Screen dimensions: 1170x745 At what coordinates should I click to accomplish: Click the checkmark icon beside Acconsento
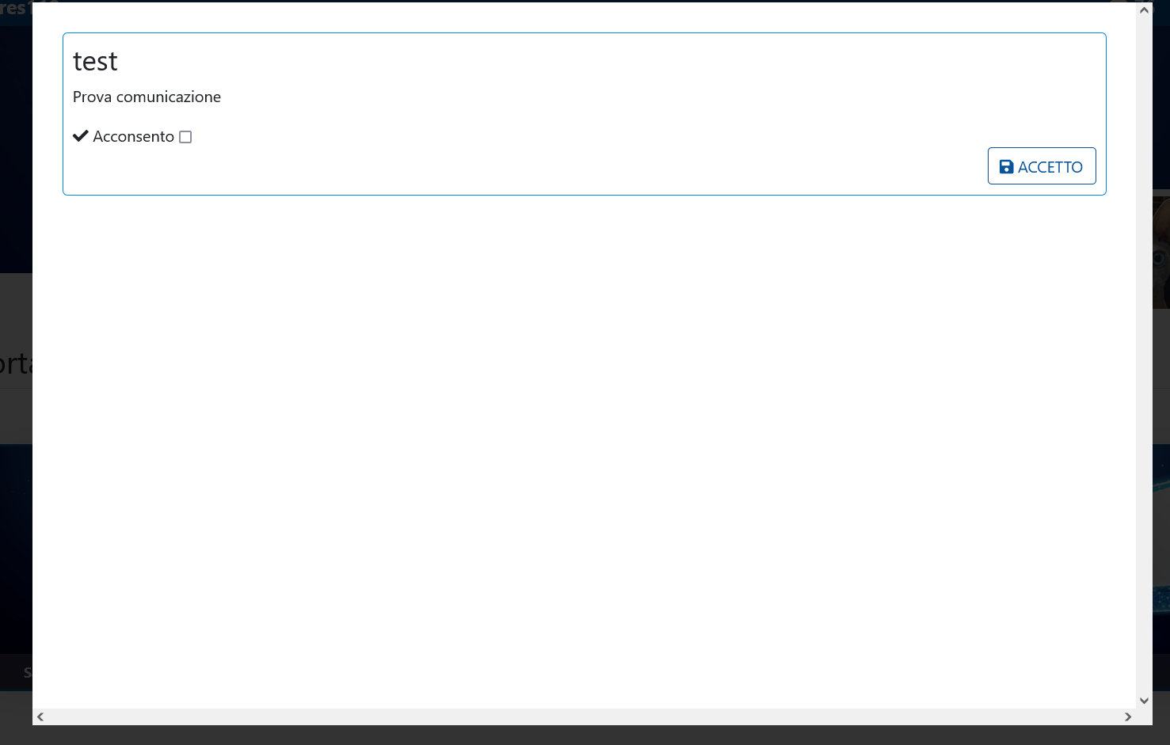point(80,136)
